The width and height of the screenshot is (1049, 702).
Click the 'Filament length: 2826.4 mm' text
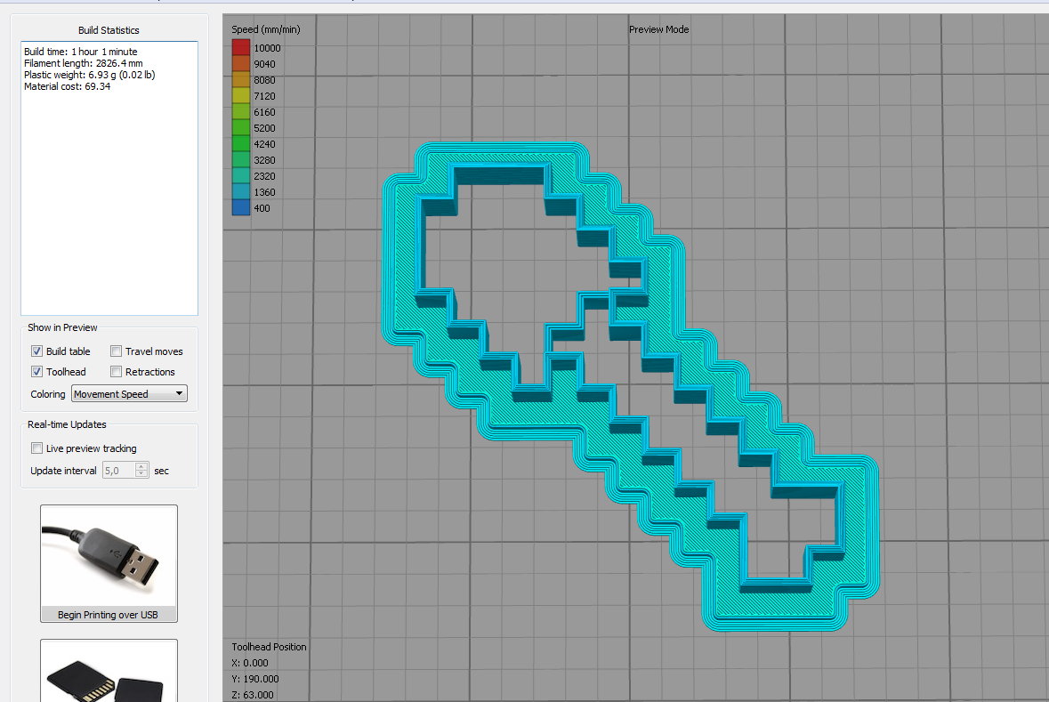(83, 63)
